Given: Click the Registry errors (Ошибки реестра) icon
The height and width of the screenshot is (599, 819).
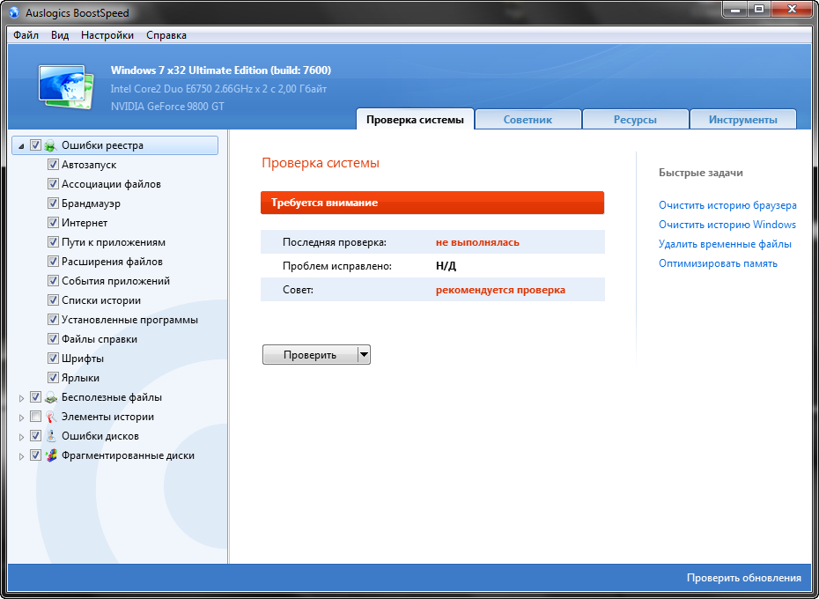Looking at the screenshot, I should (x=51, y=145).
